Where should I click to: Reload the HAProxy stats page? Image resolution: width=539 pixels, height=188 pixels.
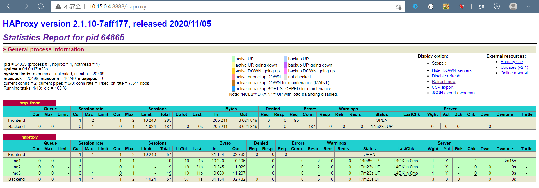(41, 6)
